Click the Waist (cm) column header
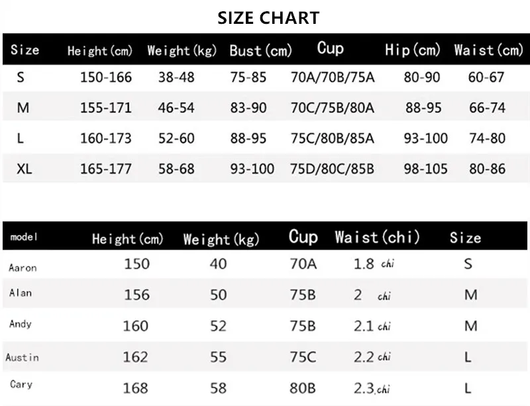This screenshot has width=530, height=406. click(489, 50)
